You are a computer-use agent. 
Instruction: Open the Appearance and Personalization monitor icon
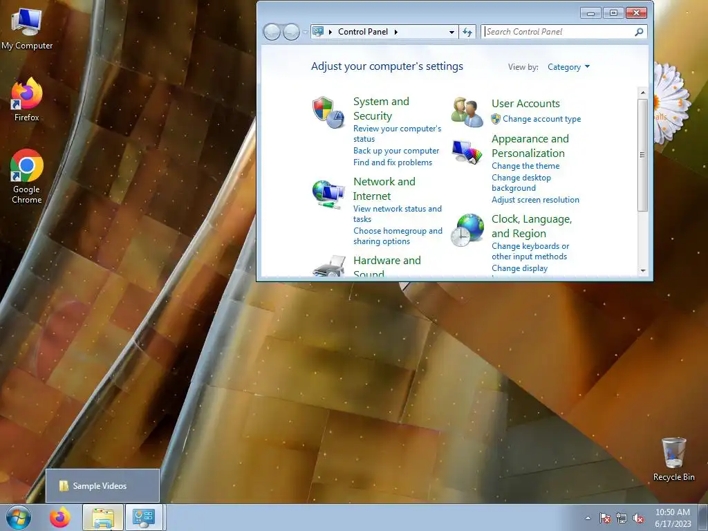coord(467,151)
